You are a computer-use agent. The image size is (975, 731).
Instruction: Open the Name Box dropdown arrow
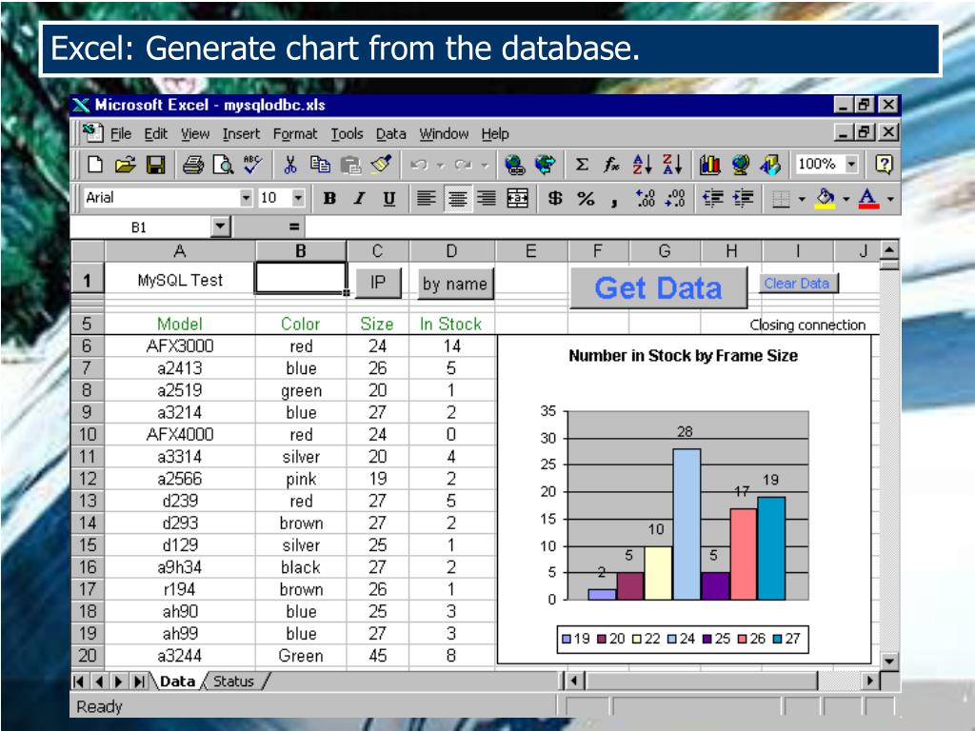point(221,227)
